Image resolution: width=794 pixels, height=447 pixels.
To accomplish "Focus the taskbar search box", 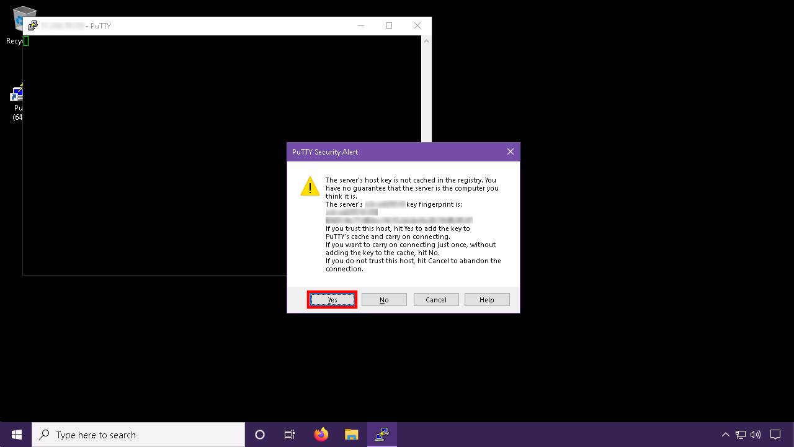I will pos(138,435).
